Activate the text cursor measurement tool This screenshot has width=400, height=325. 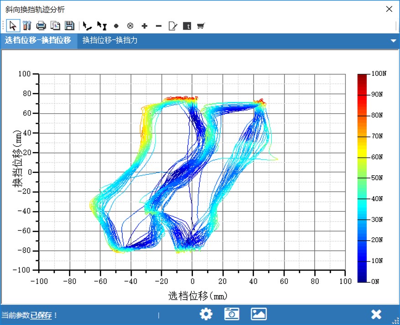point(102,26)
